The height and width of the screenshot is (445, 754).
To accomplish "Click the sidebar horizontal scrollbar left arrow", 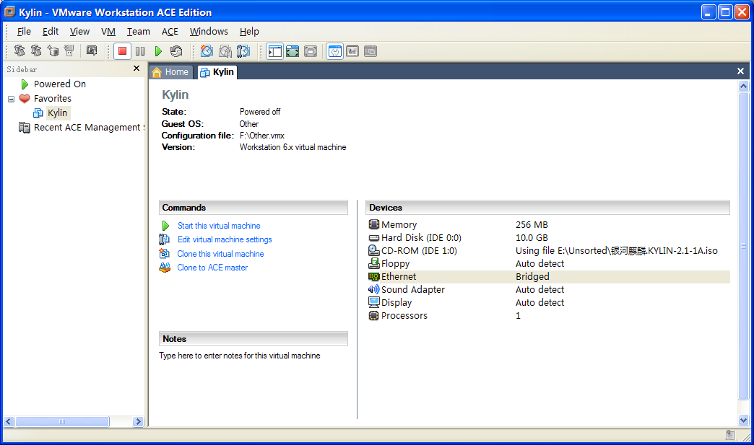I will coord(9,421).
